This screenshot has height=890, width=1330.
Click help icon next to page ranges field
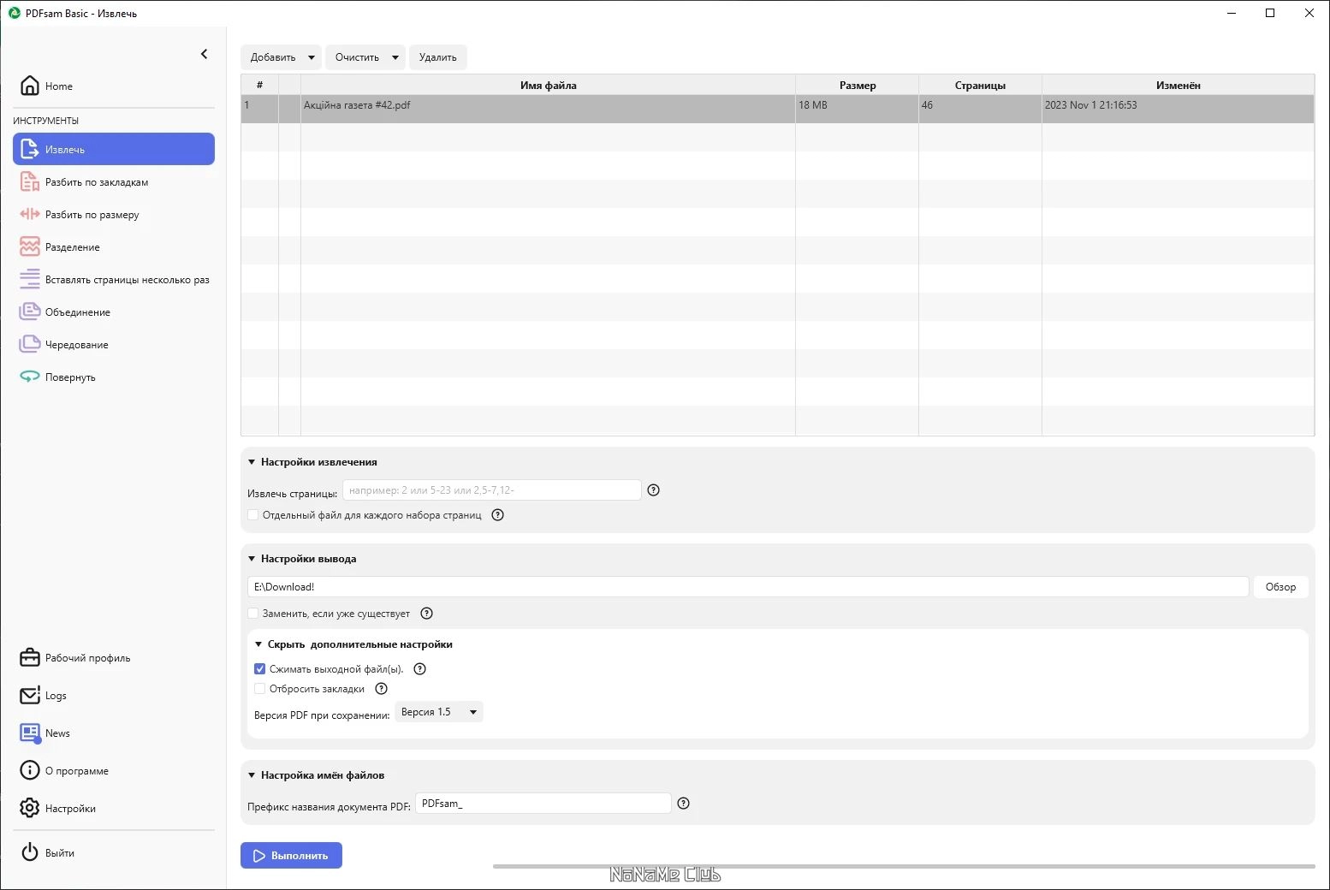point(654,490)
